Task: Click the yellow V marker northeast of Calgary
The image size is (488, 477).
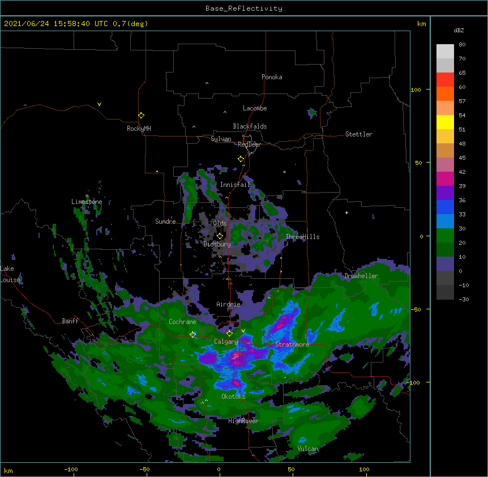Action: 243,331
